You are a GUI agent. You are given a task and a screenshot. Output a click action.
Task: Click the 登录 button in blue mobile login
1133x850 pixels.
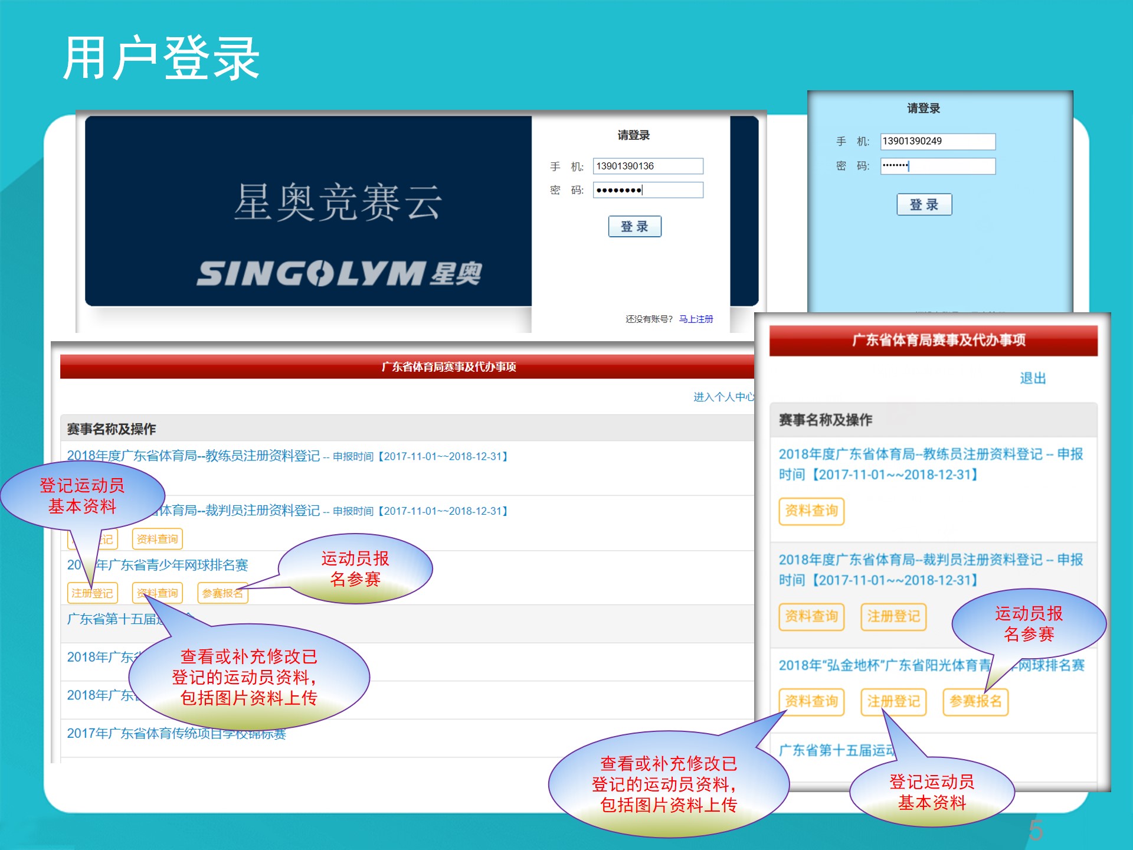pyautogui.click(x=924, y=205)
